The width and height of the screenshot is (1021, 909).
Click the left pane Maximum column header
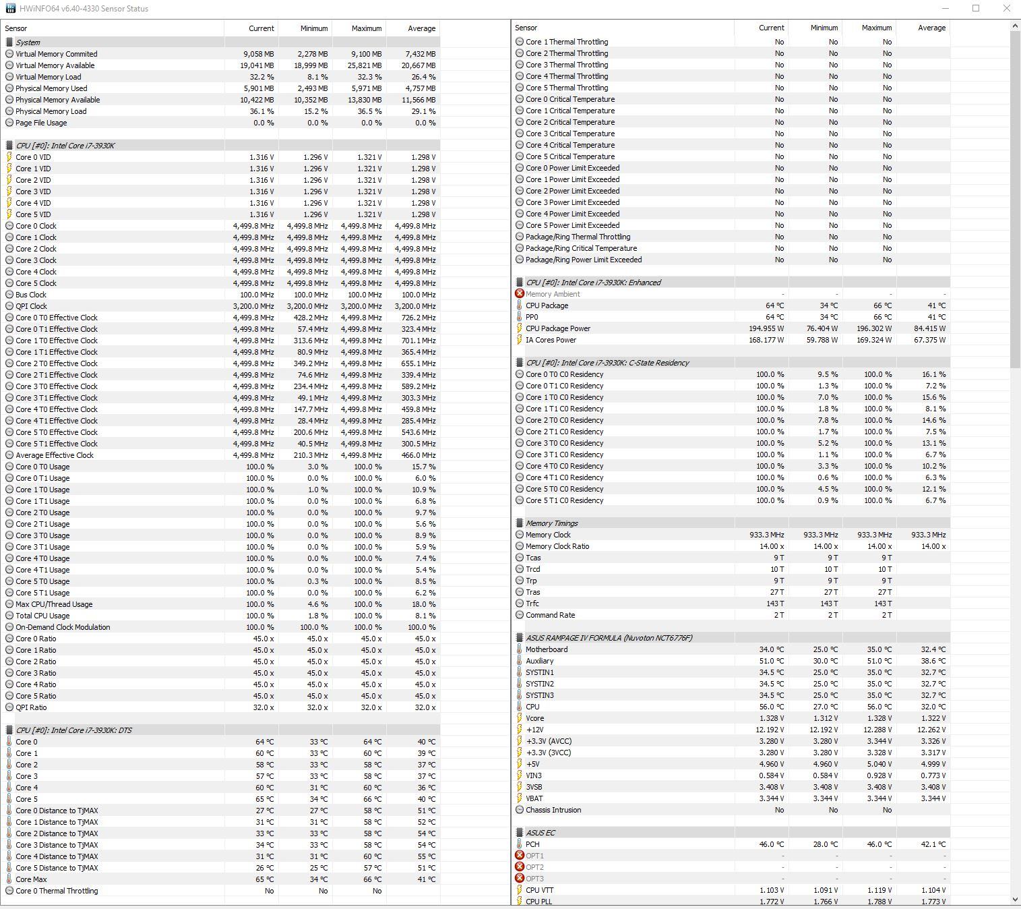coord(359,28)
